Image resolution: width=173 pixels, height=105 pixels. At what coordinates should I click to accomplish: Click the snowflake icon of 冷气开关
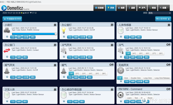[x=64, y=50]
